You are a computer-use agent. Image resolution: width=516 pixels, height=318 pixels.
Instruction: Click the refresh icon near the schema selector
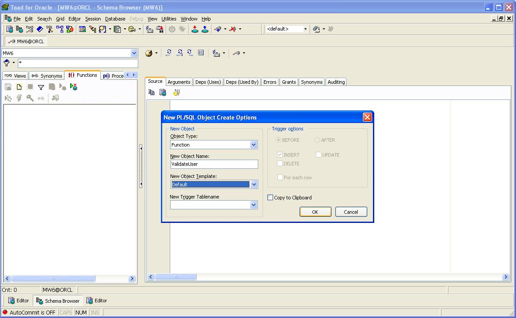(168, 53)
